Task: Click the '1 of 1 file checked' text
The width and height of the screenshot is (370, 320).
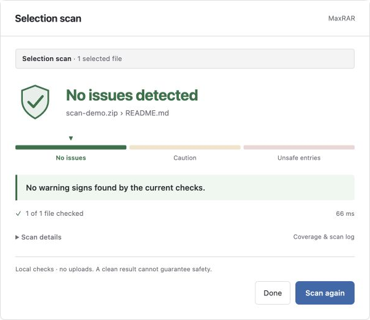Action: (x=54, y=213)
